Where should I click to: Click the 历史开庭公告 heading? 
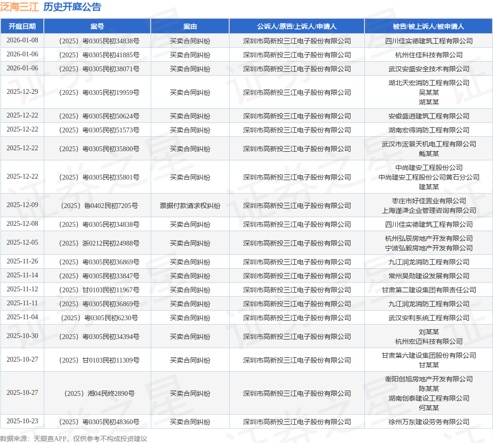(x=72, y=7)
